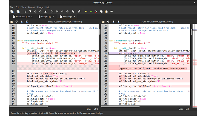Jump to the first difference
The image size is (206, 116).
pyautogui.click(x=30, y=12)
